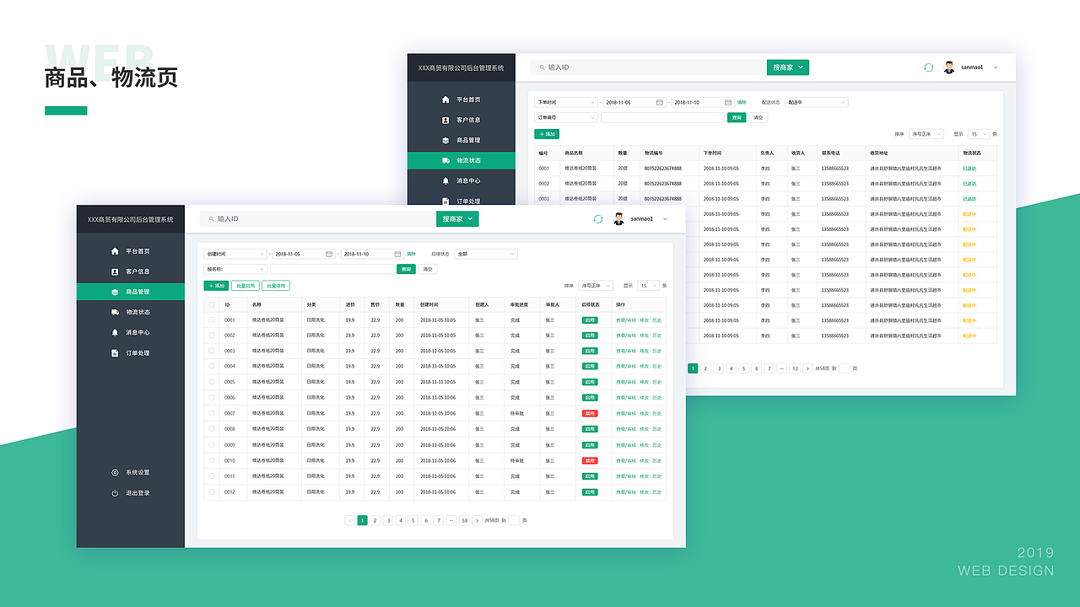Click search magnifier icon in logistics window
Viewport: 1080px width, 607px height.
[541, 67]
